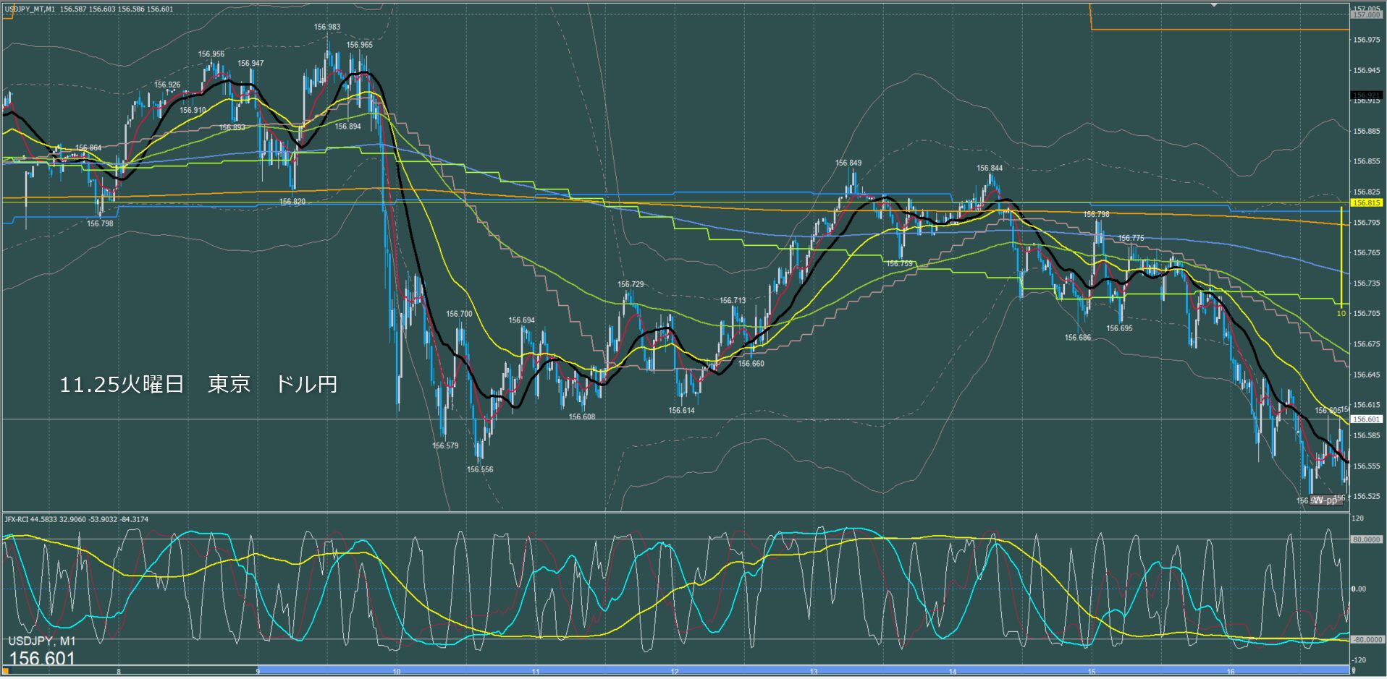This screenshot has width=1387, height=679.
Task: Click the RCI 80.0000 level tag
Action: [x=1366, y=539]
